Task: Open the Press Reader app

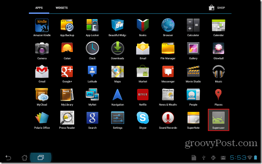Action: tap(67, 120)
